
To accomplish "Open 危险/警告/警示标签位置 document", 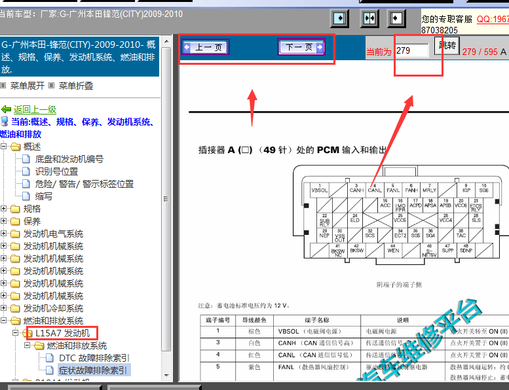I will [85, 184].
